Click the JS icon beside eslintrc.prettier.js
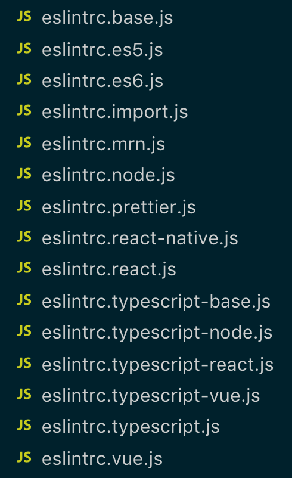Image resolution: width=292 pixels, height=478 pixels. click(24, 206)
